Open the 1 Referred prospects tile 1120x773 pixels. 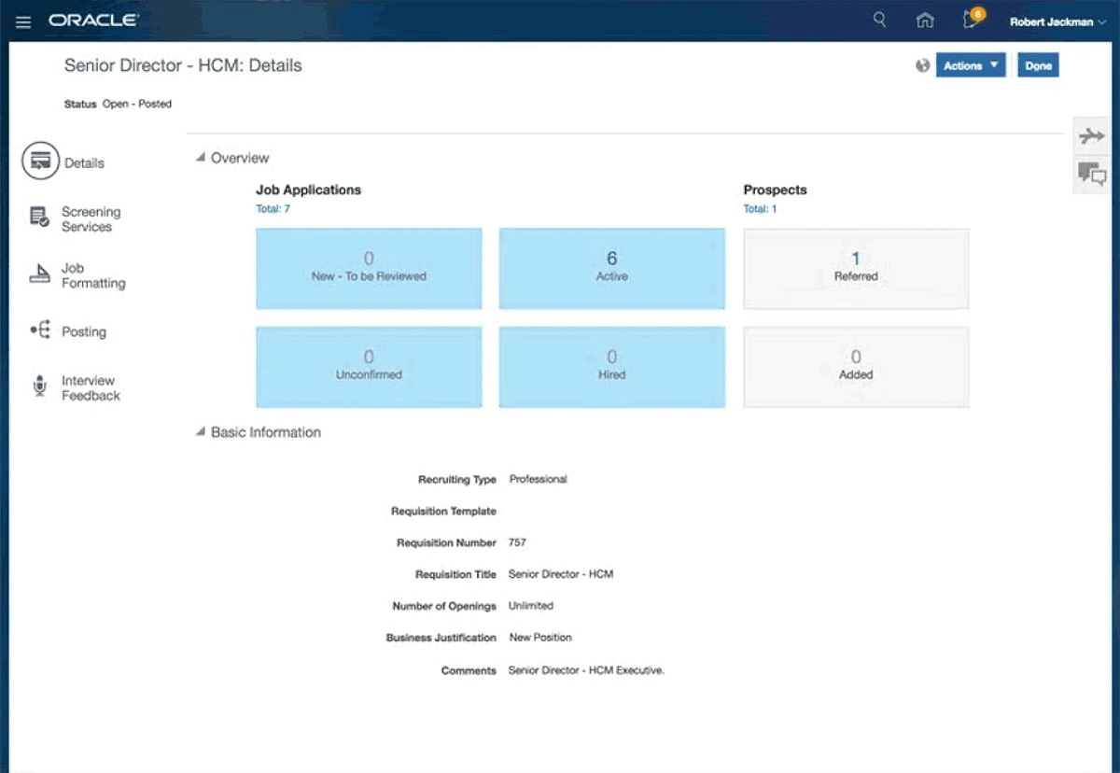(x=855, y=268)
